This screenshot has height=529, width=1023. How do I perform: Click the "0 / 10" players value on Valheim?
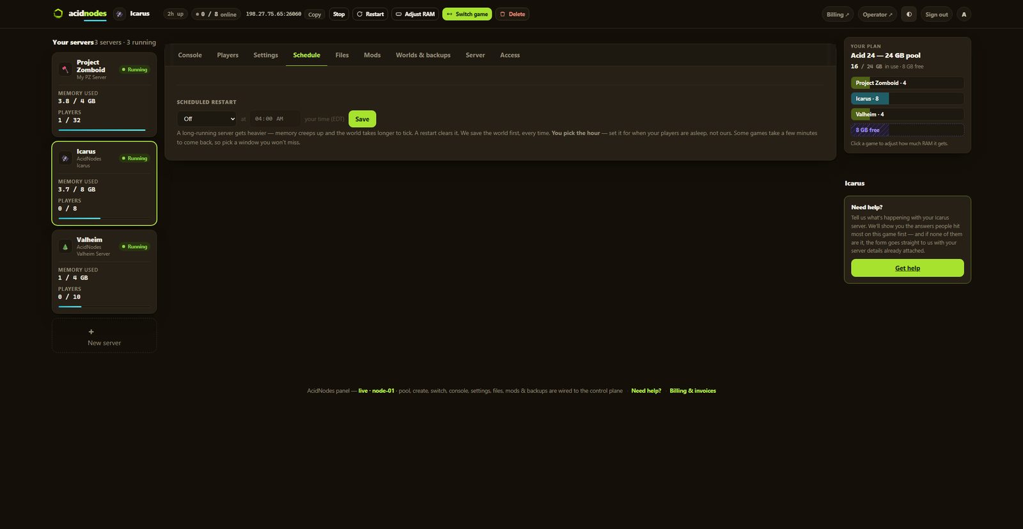pos(69,297)
